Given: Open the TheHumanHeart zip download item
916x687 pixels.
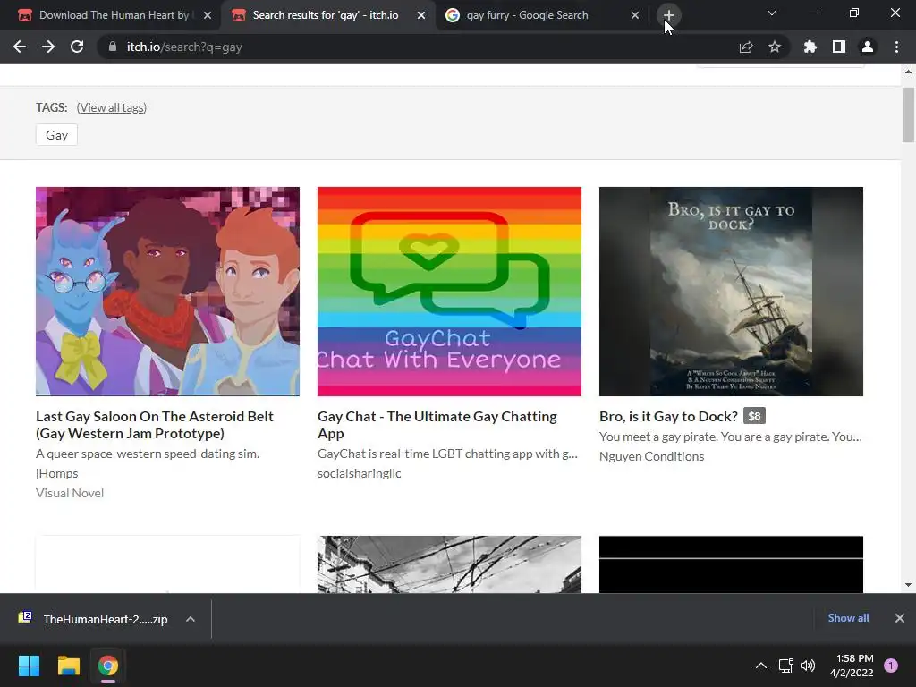Looking at the screenshot, I should point(93,619).
